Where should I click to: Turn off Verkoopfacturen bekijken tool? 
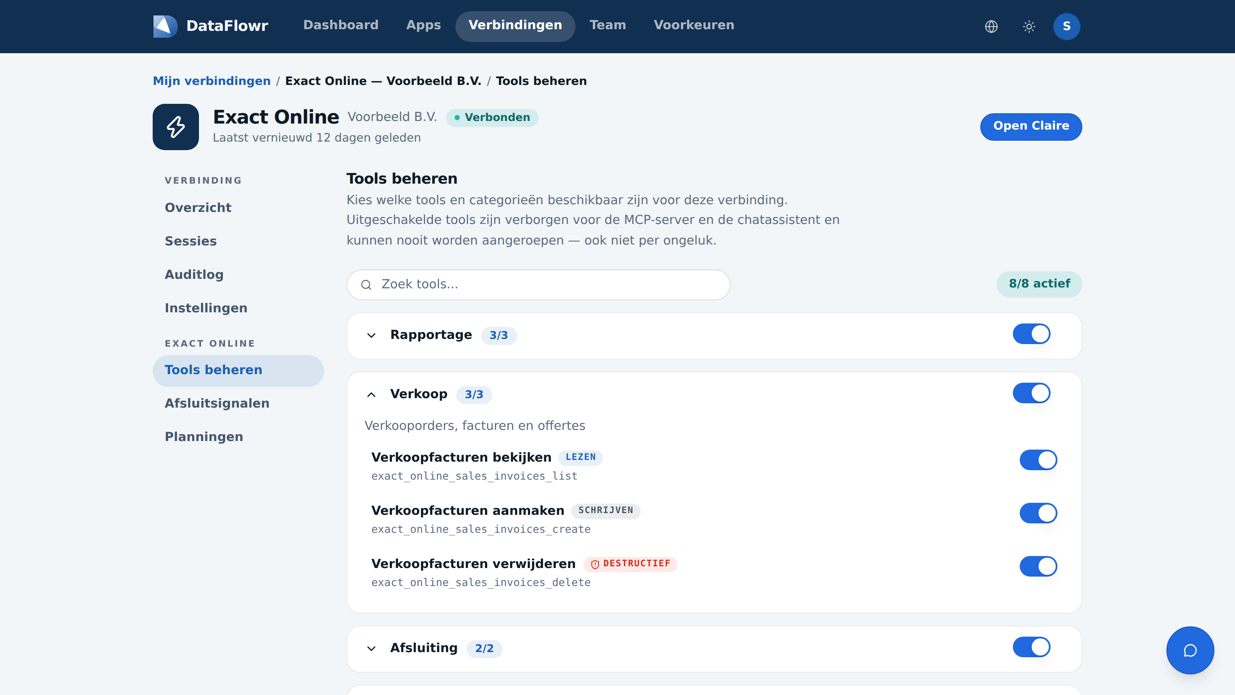tap(1038, 460)
